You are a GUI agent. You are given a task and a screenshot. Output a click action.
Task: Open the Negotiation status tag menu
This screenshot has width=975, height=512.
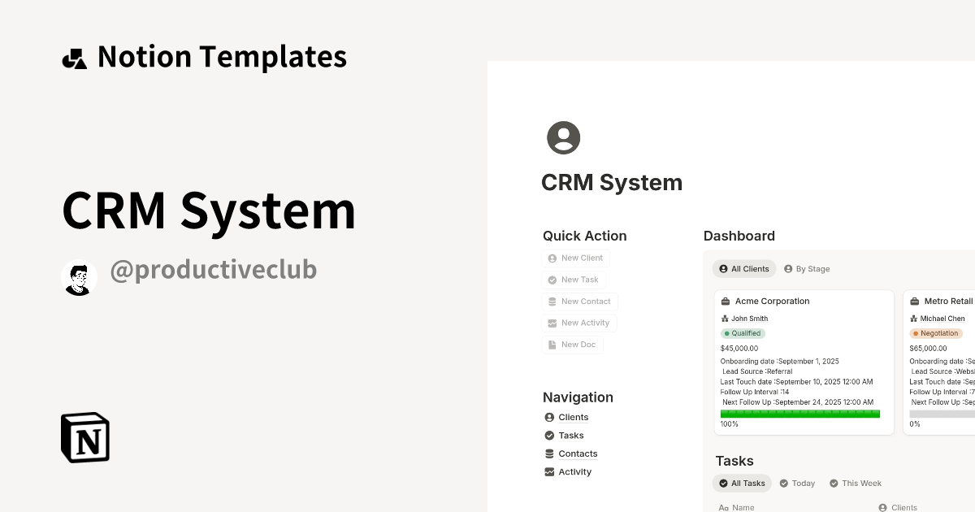click(936, 333)
